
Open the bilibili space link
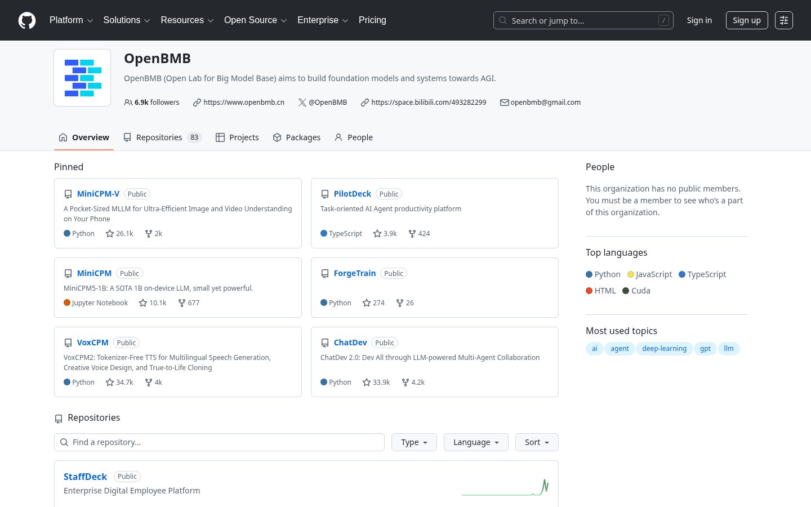[429, 103]
